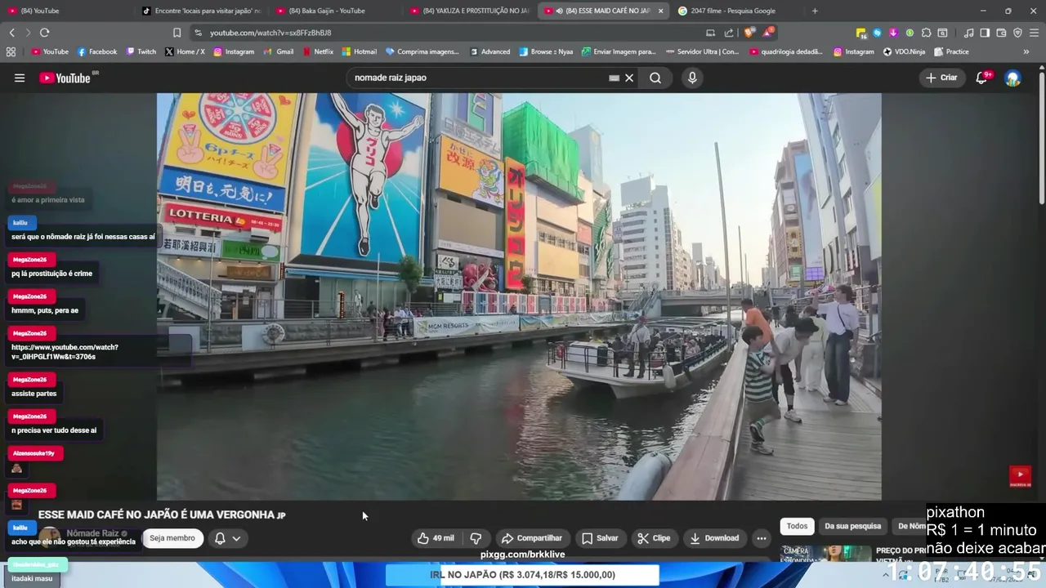
Task: Open the Practice bookmark
Action: click(951, 51)
